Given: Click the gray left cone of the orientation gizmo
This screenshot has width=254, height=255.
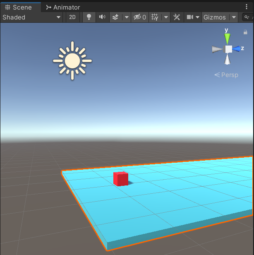Looking at the screenshot, I should 218,49.
